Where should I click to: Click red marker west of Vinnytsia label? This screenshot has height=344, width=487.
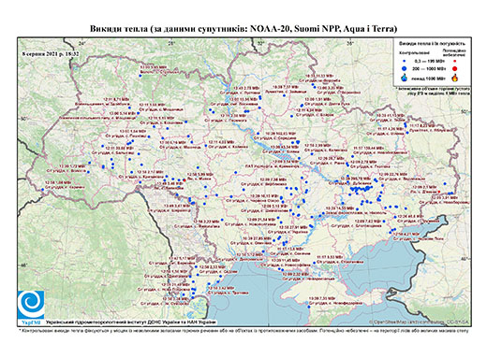pos(184,179)
